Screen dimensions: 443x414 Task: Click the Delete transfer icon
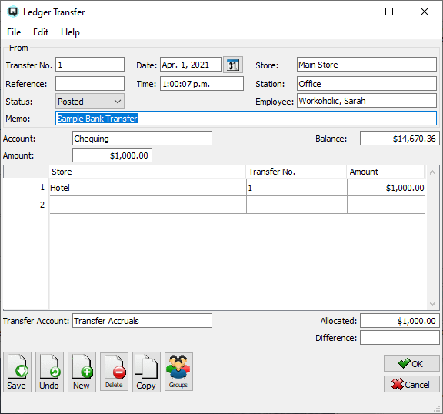tap(114, 372)
